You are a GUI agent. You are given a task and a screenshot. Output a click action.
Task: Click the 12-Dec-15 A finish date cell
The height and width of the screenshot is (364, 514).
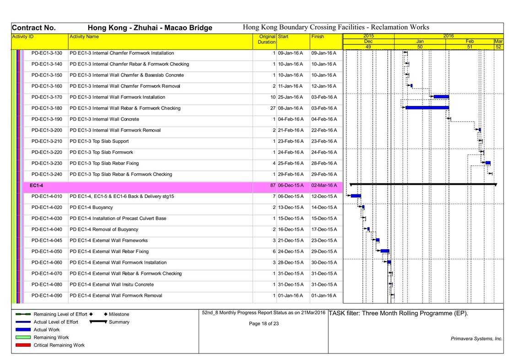[x=324, y=196]
